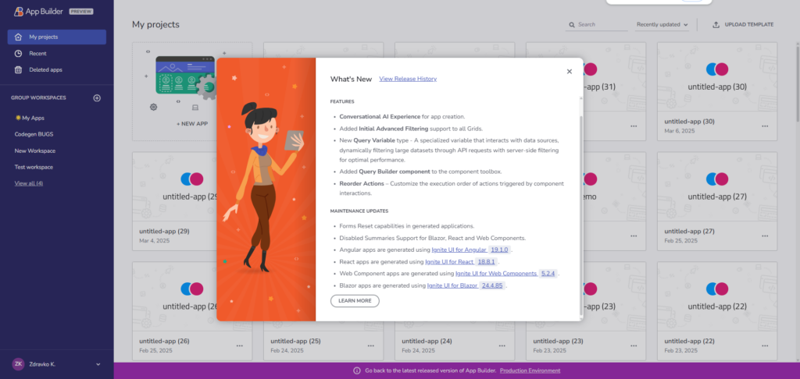Click the 24.4.85 version badge
The image size is (800, 379).
point(492,285)
